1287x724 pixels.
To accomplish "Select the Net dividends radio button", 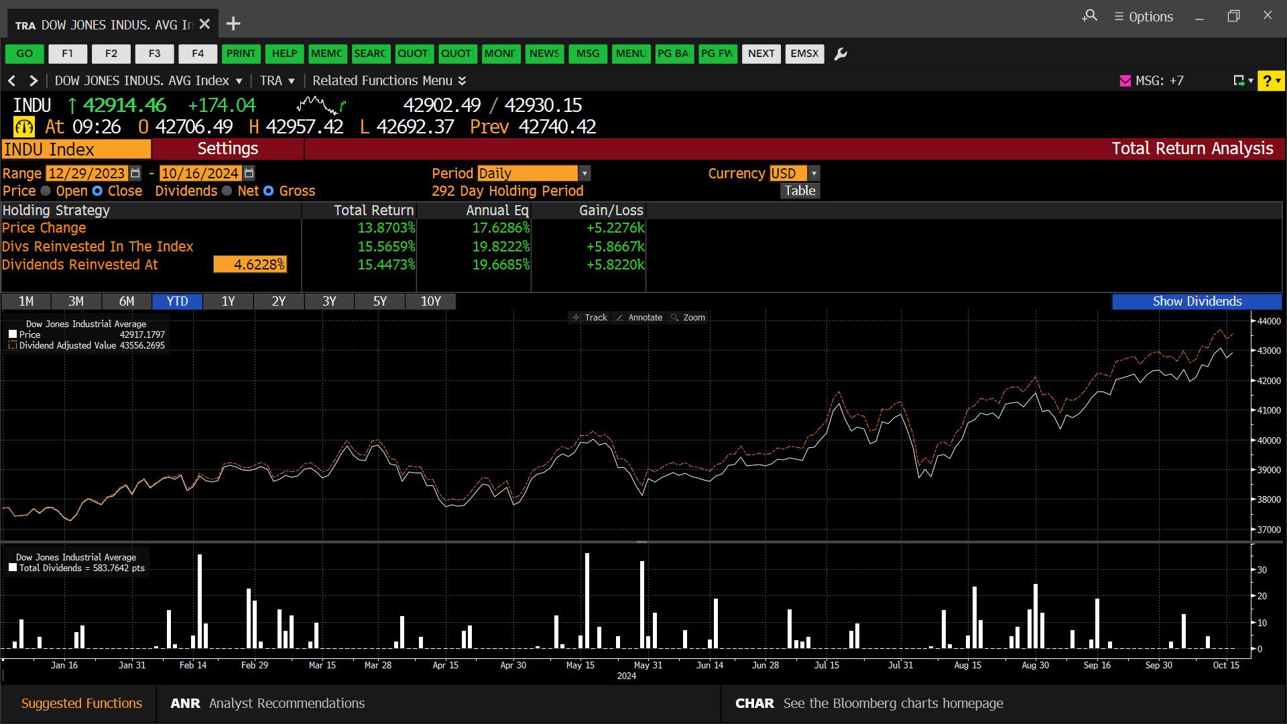I will click(x=227, y=191).
